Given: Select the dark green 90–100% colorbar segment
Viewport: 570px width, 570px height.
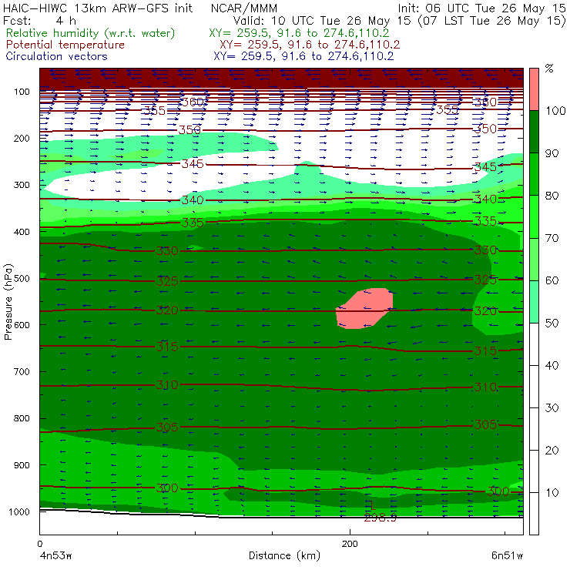Looking at the screenshot, I should 534,132.
